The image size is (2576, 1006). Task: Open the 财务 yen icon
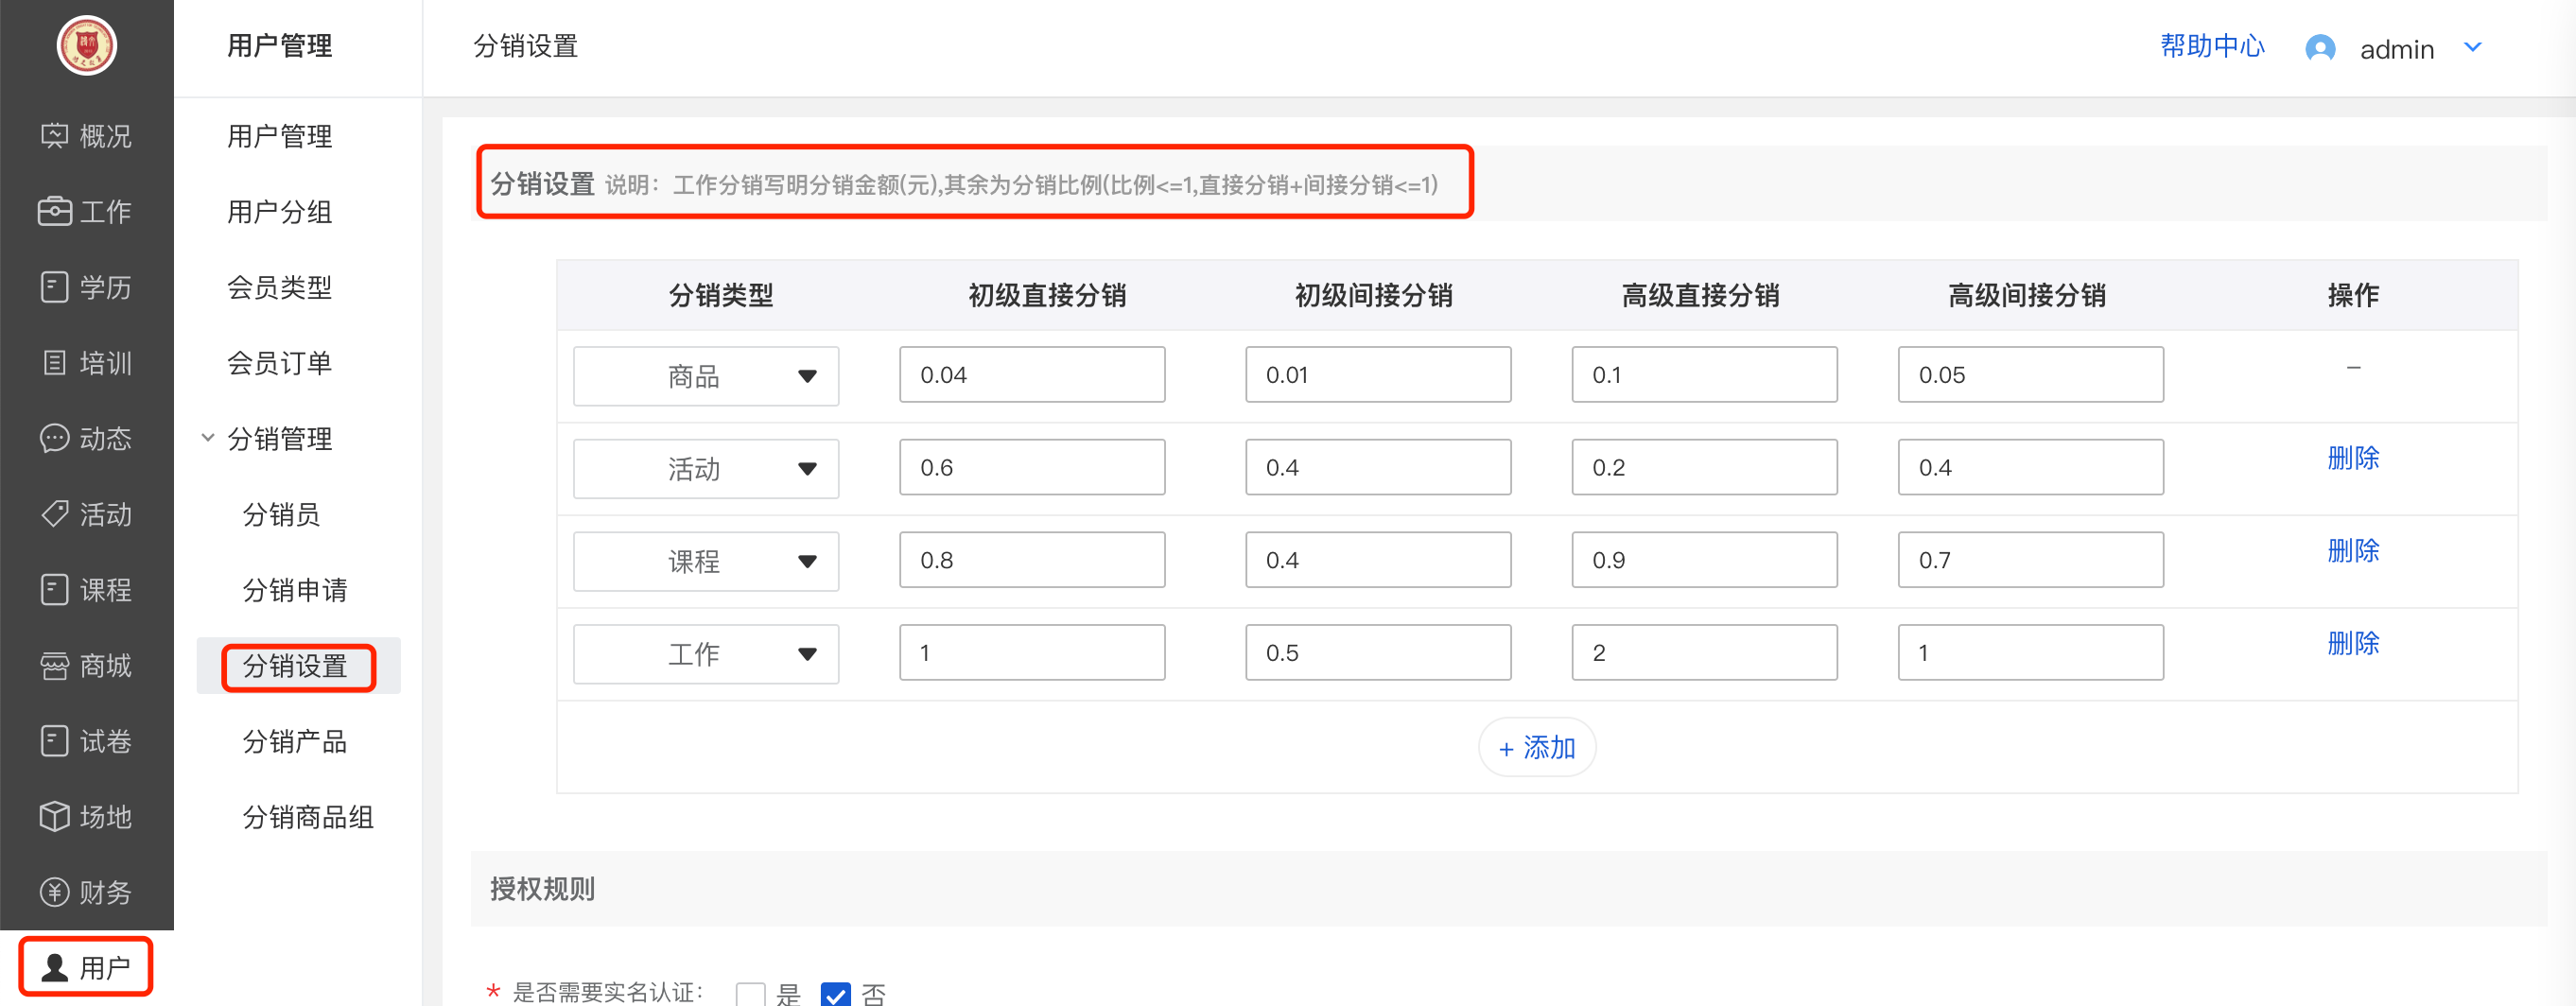pyautogui.click(x=54, y=891)
